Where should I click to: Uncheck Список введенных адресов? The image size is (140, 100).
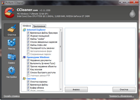tap(28, 42)
